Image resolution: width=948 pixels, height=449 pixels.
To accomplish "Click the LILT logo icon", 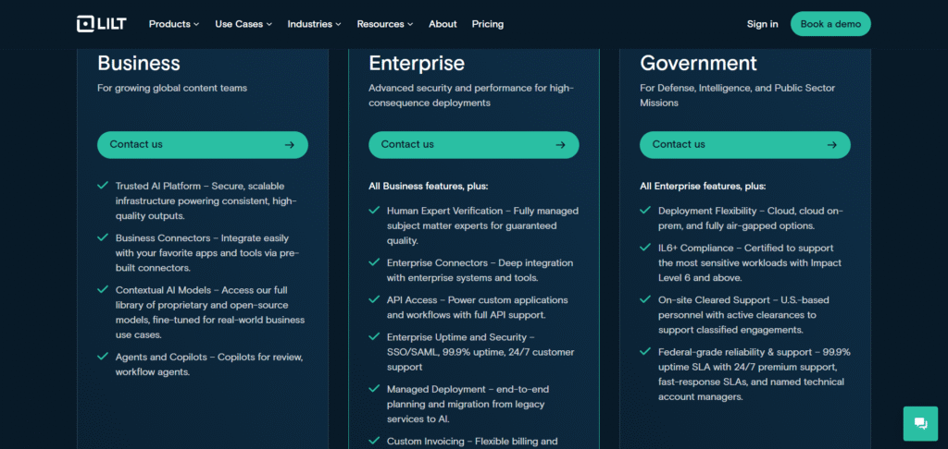I will pos(85,24).
